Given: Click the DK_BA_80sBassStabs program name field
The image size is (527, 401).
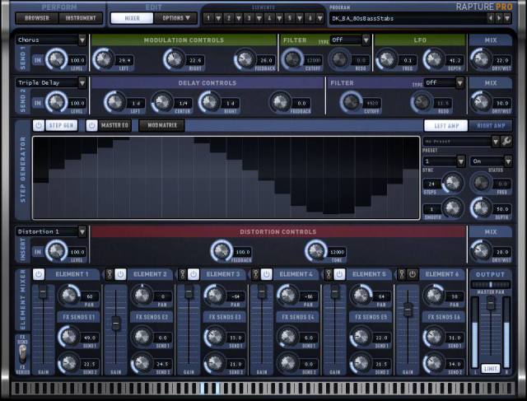Looking at the screenshot, I should coord(408,18).
